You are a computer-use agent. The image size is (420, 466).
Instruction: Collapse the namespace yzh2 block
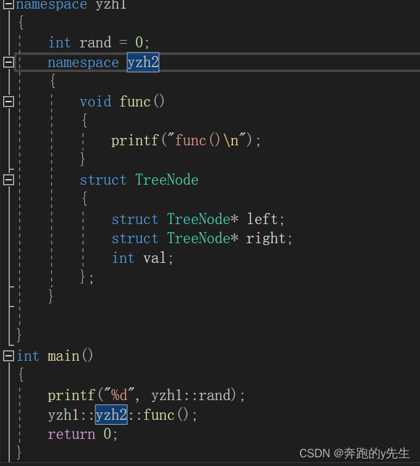pos(9,62)
